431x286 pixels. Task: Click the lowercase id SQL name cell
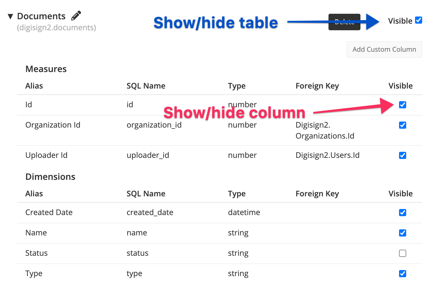pyautogui.click(x=130, y=105)
